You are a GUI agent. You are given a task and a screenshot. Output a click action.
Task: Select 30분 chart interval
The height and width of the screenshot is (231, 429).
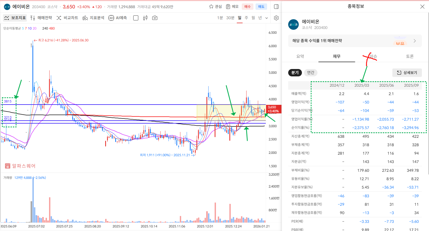point(230,18)
